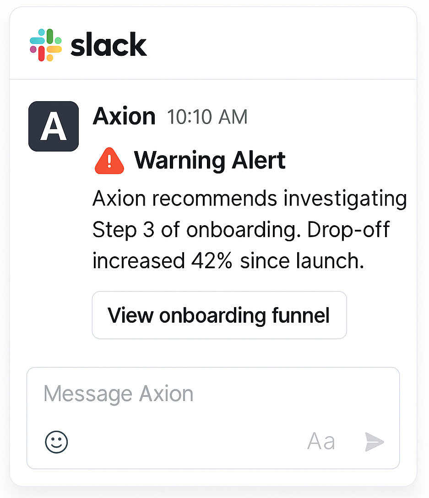Focus the Message Axion input field
Viewport: 429px width, 498px height.
click(213, 418)
